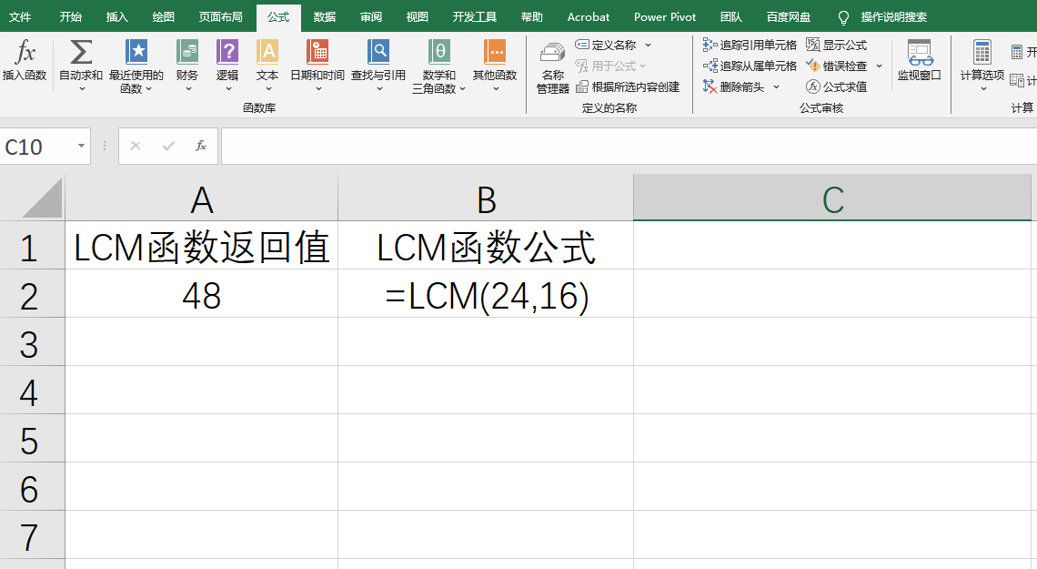Click Define Name (定义名称) button

coord(606,45)
